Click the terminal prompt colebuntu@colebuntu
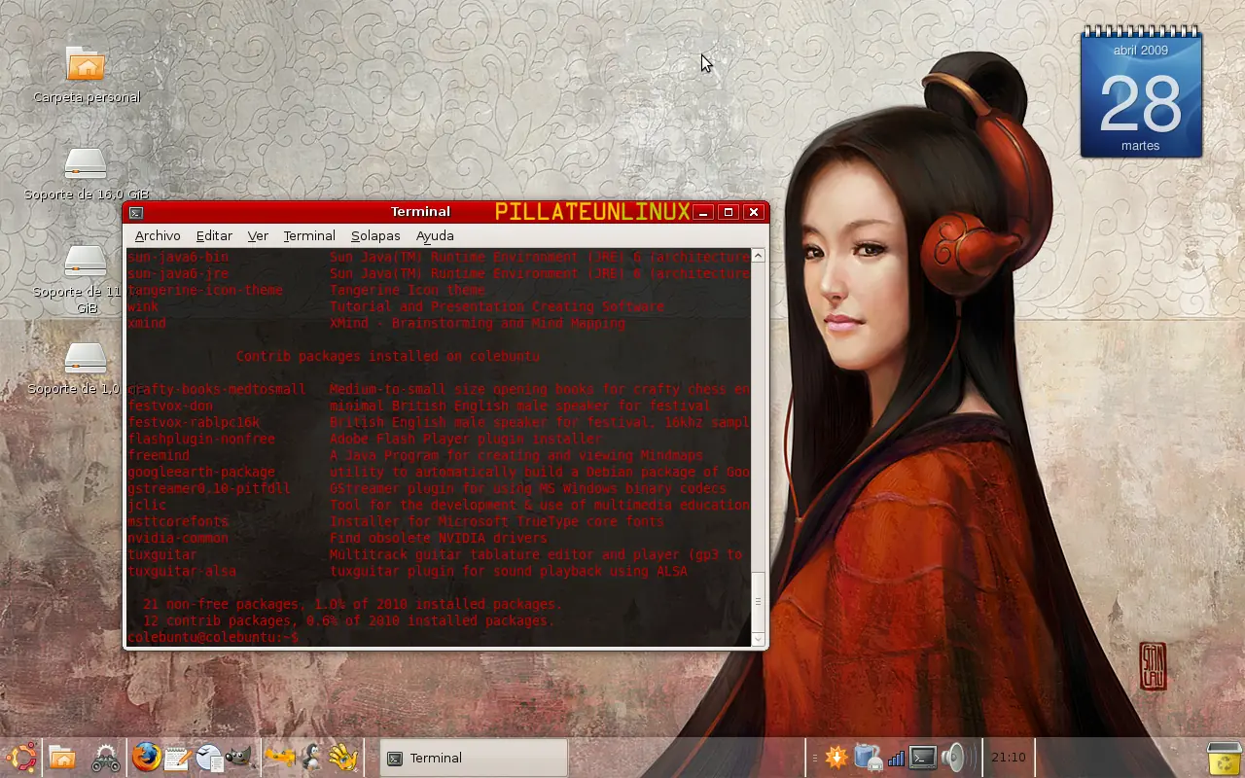The width and height of the screenshot is (1245, 778). 213,637
